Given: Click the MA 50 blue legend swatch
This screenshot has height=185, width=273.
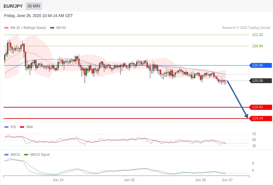Looking at the screenshot, I should pyautogui.click(x=52, y=28).
